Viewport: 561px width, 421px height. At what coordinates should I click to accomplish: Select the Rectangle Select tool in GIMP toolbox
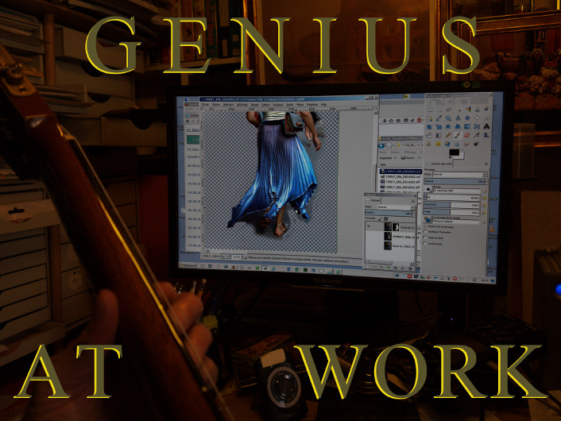tap(430, 110)
